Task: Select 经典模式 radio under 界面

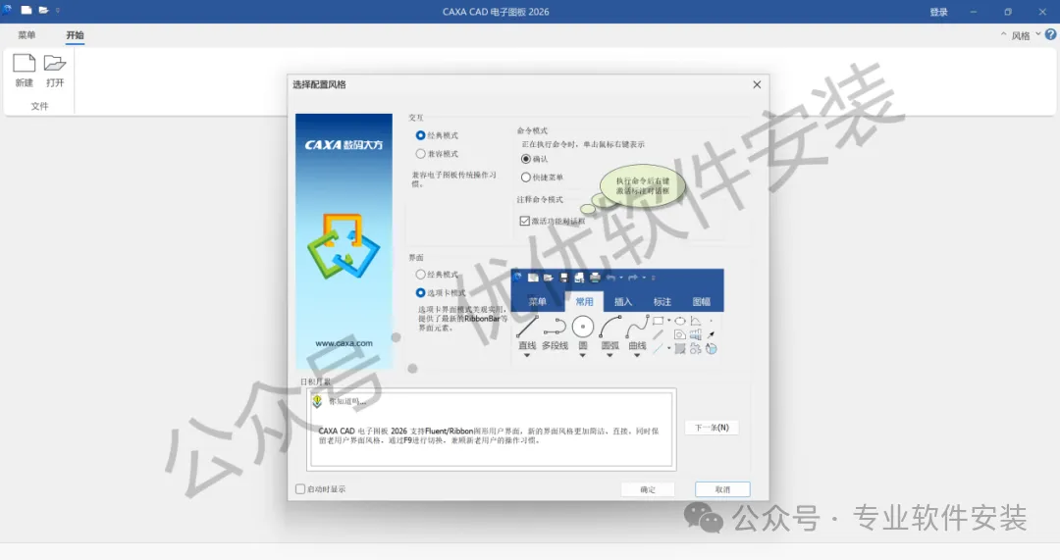Action: [420, 275]
